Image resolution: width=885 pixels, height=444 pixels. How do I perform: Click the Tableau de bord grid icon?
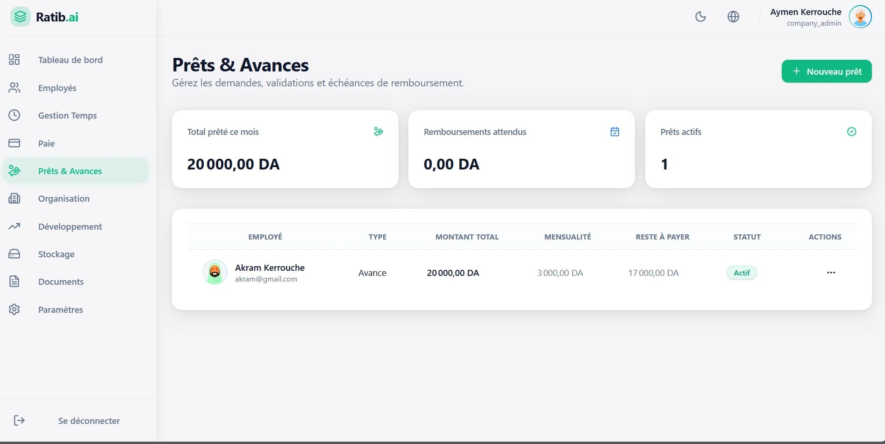(14, 60)
